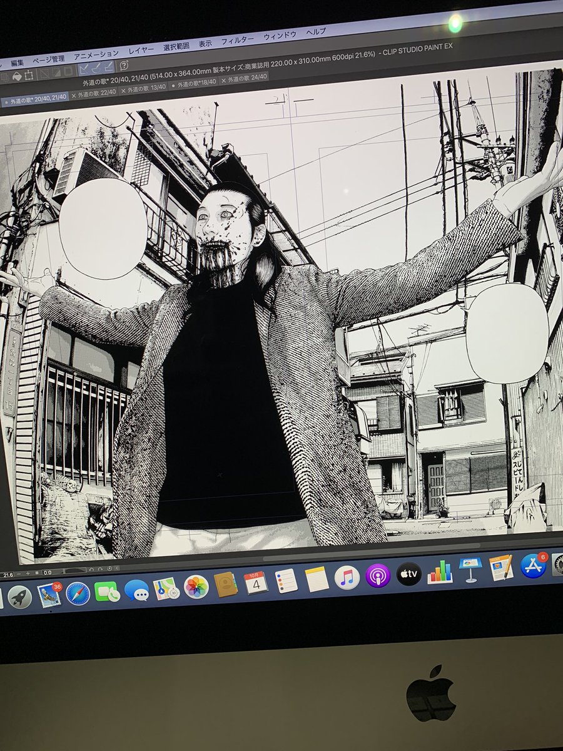The width and height of the screenshot is (563, 751).
Task: Click the rotation angle field showing 0.0
Action: pos(52,572)
